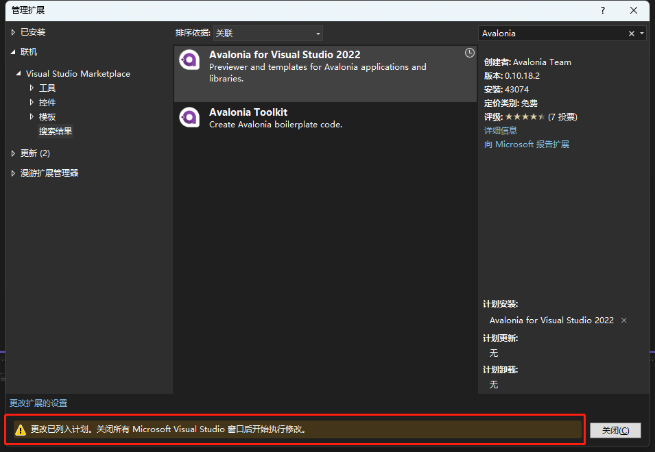This screenshot has width=655, height=452.
Task: Click the installs count 43074
Action: pyautogui.click(x=516, y=90)
